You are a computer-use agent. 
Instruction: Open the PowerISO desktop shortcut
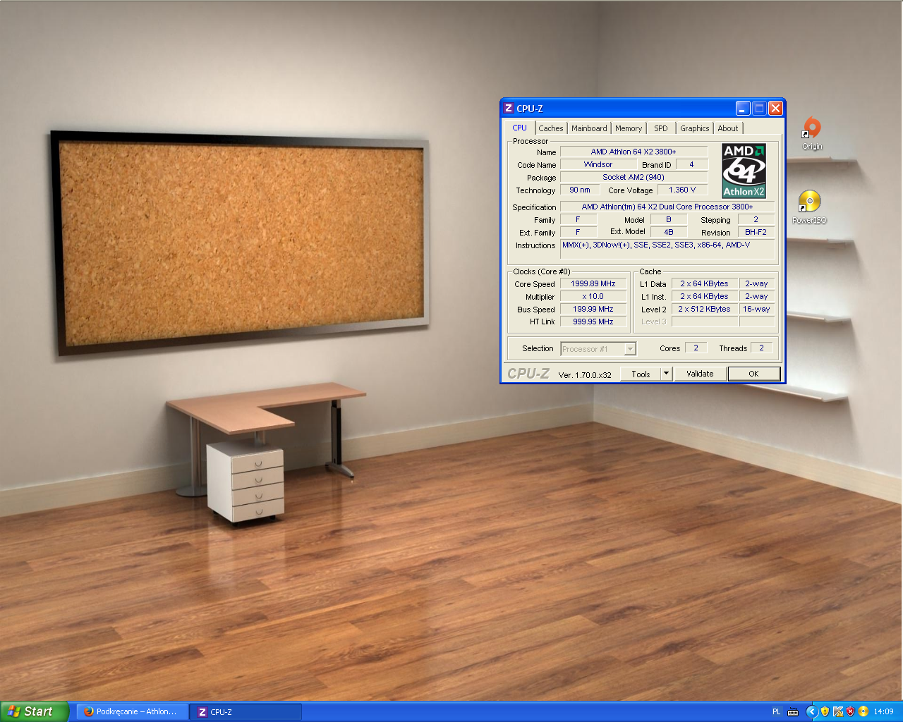click(x=809, y=202)
